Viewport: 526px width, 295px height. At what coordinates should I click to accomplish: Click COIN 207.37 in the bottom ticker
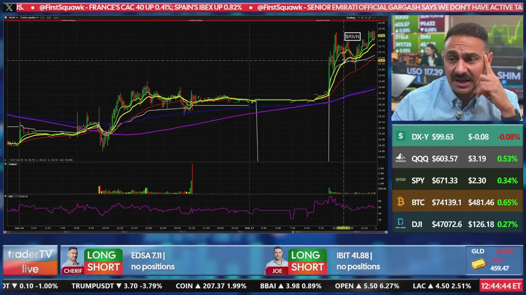coord(211,286)
